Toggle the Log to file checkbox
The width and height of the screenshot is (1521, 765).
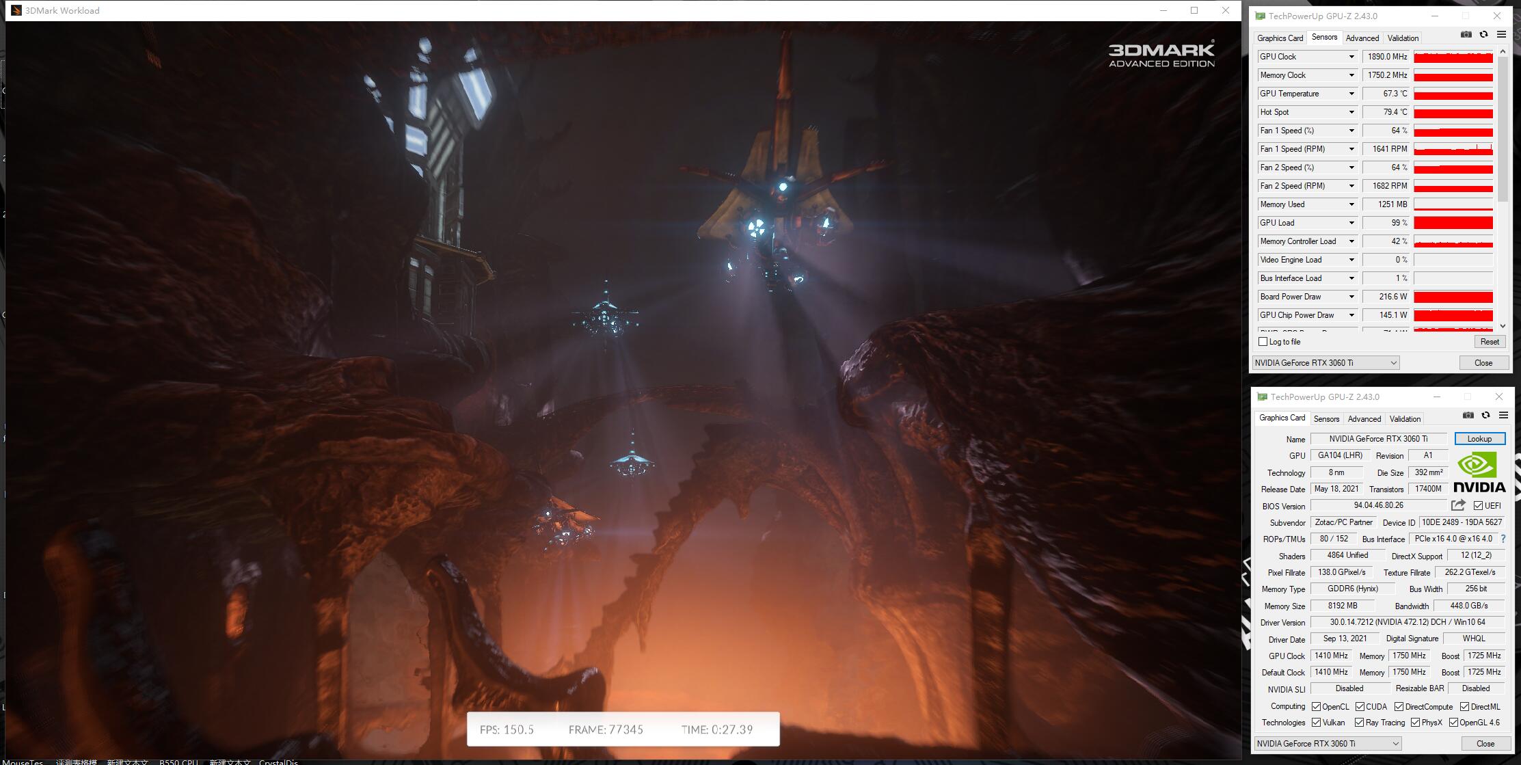click(1263, 342)
